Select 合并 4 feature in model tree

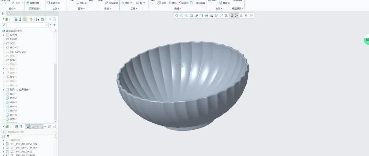tap(13, 107)
